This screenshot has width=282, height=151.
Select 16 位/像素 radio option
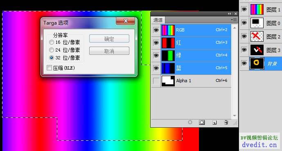[52, 42]
